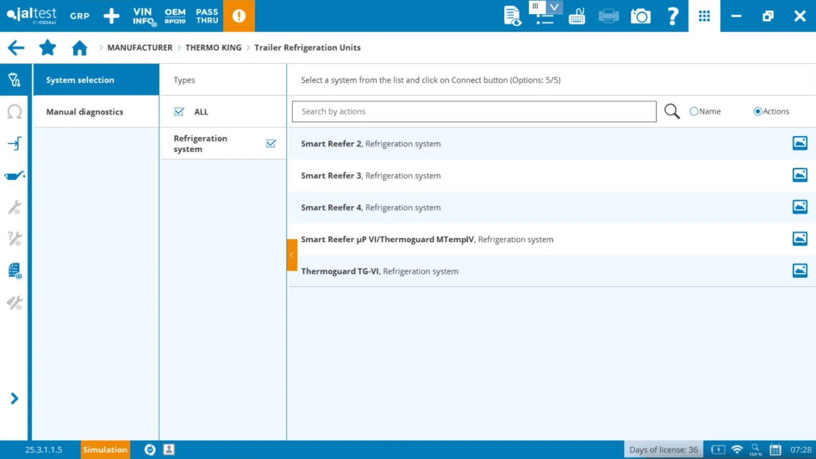Switch to Manual diagnostics tab
This screenshot has width=816, height=459.
pyautogui.click(x=96, y=112)
